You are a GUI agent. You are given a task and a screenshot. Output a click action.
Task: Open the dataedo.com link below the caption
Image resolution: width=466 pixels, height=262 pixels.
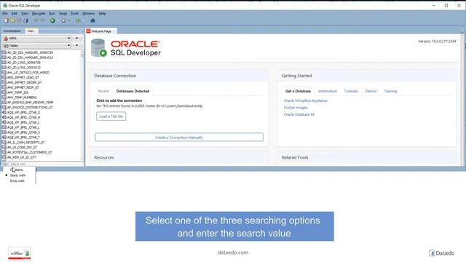[233, 253]
